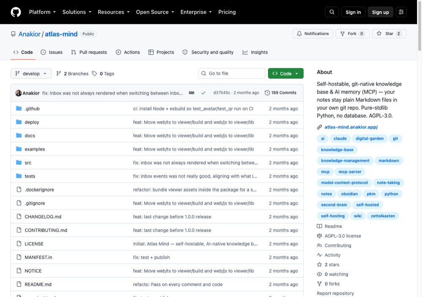Switch to the Actions tab
Image resolution: width=422 pixels, height=297 pixels.
128,52
